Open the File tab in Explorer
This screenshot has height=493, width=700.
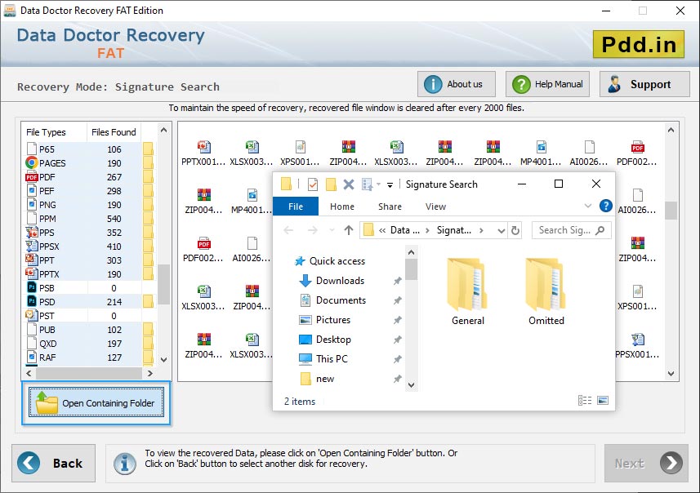click(x=296, y=207)
